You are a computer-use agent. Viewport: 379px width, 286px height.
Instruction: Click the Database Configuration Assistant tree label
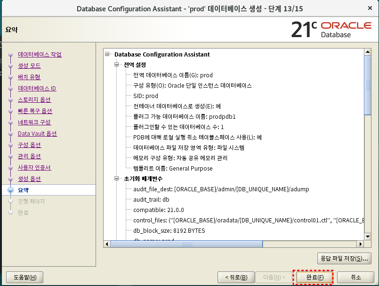point(162,55)
